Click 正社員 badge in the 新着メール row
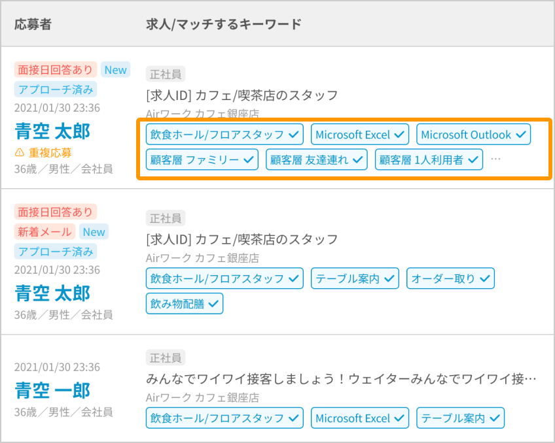Image resolution: width=555 pixels, height=443 pixels. (x=166, y=218)
